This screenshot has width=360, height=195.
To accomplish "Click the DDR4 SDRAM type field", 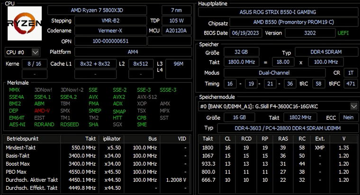I will pos(326,52).
